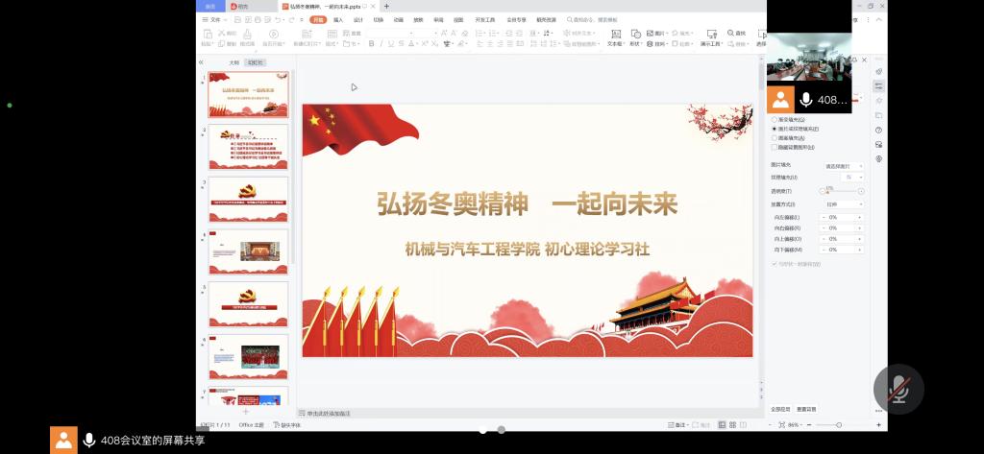Screen dimensions: 984x454
Task: Click the help question mark sidebar icon
Action: coord(878,130)
